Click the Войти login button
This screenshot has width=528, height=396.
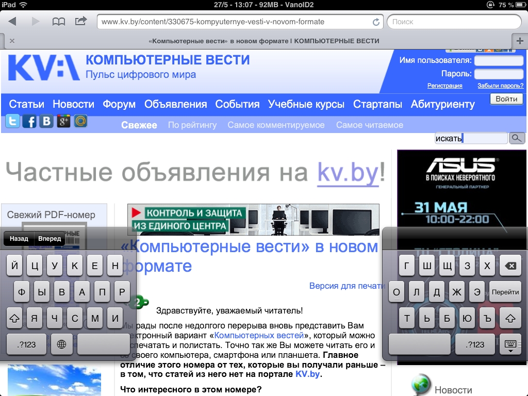506,99
